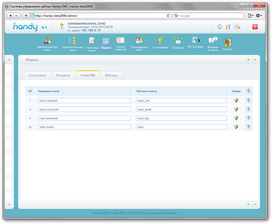Open Каталог book icon
Image resolution: width=272 pixels, height=224 pixels.
pos(228,43)
